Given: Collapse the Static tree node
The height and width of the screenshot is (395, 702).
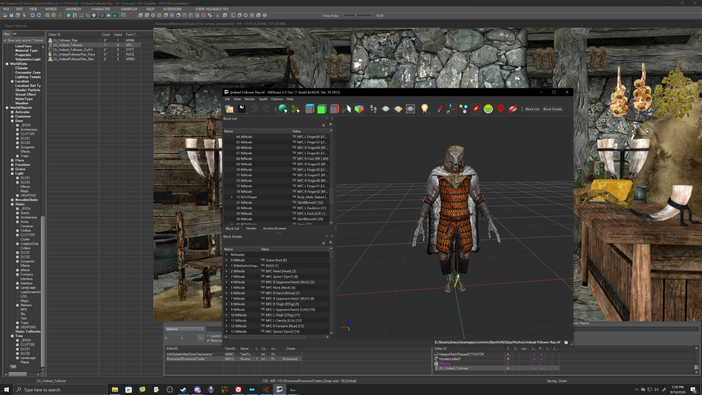Looking at the screenshot, I should [12, 204].
